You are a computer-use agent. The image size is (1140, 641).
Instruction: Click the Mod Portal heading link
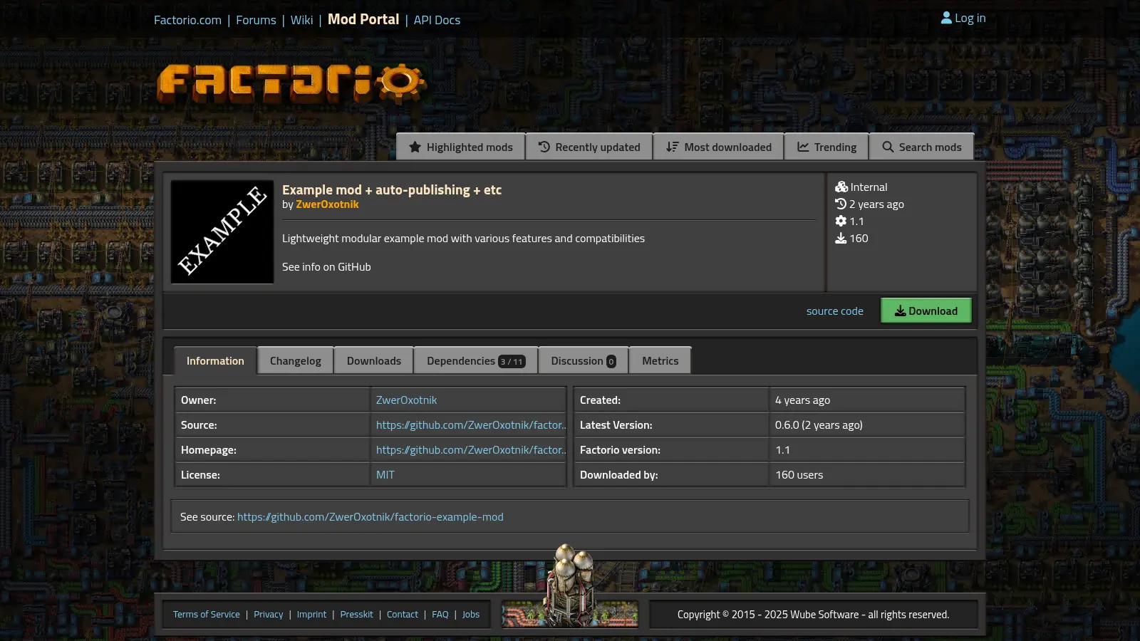point(363,19)
